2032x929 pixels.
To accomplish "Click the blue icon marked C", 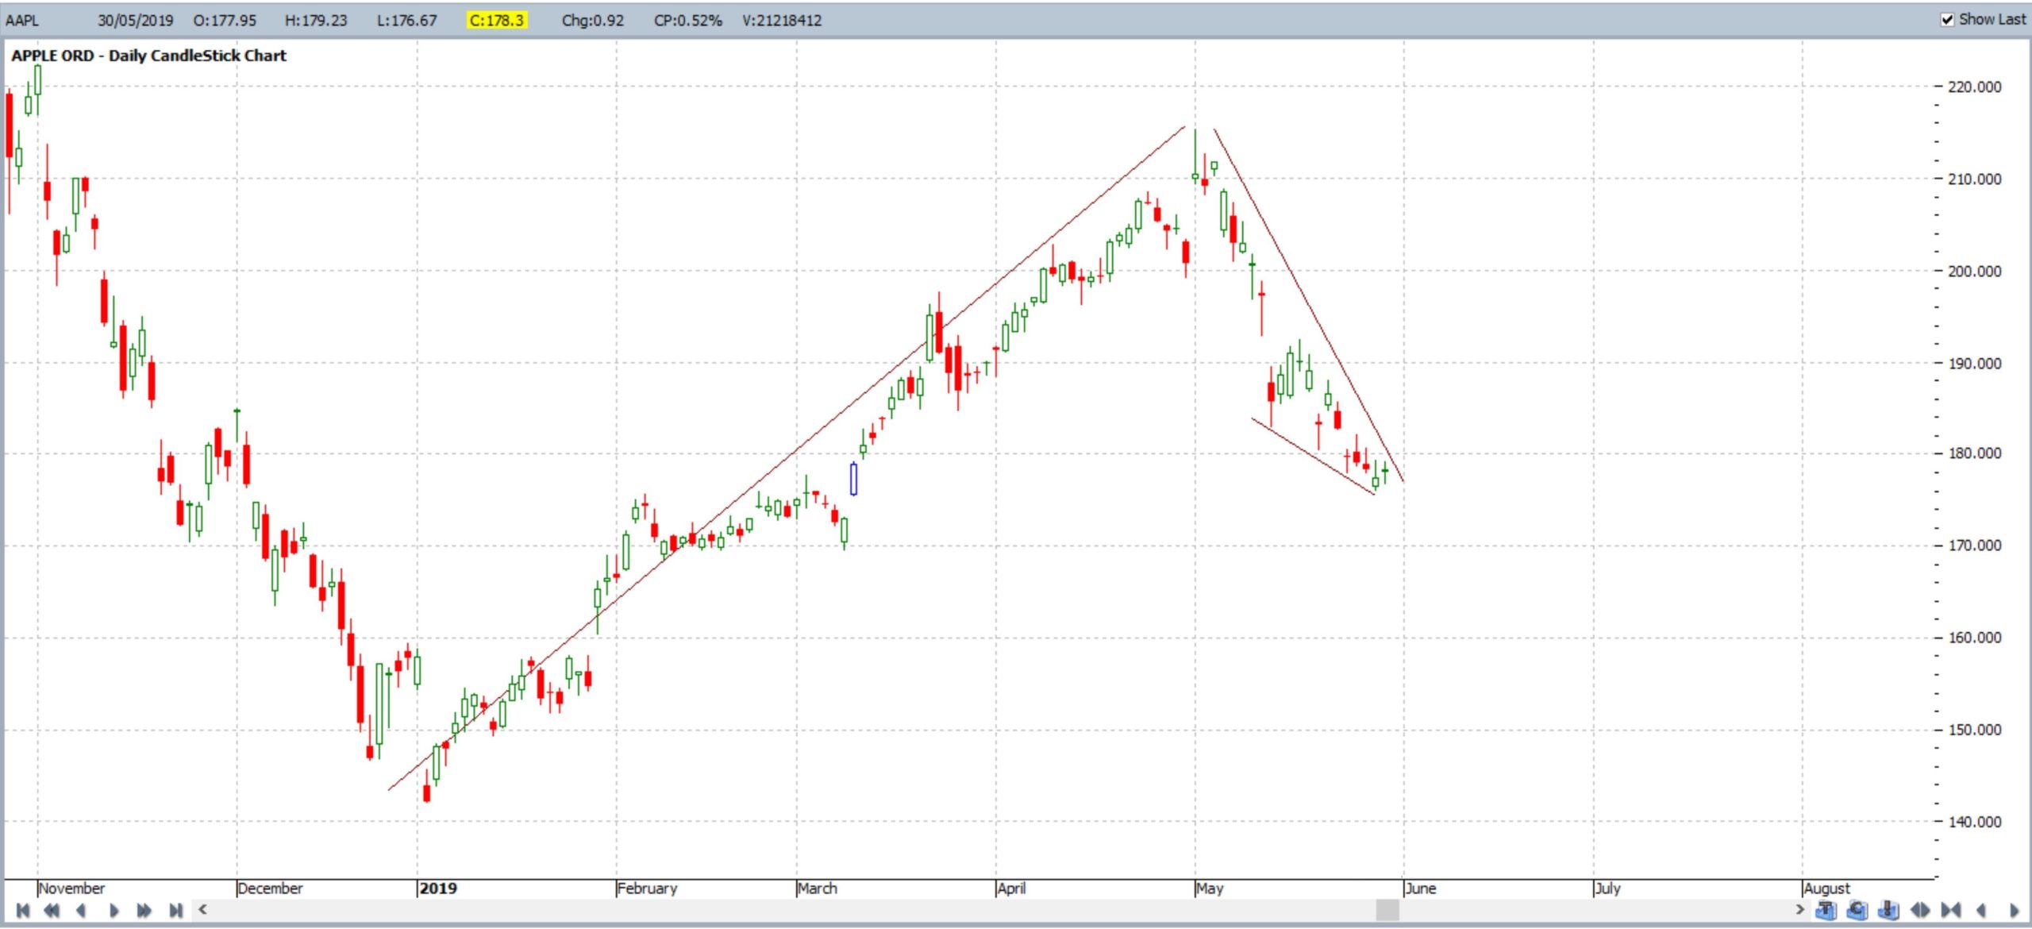I will coord(1857,910).
